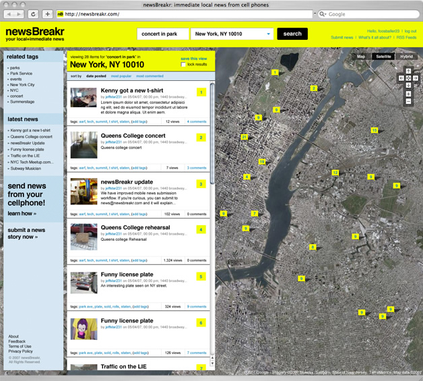Open the location dropdown arrow
Viewport: 423px width, 381px height.
[268, 34]
